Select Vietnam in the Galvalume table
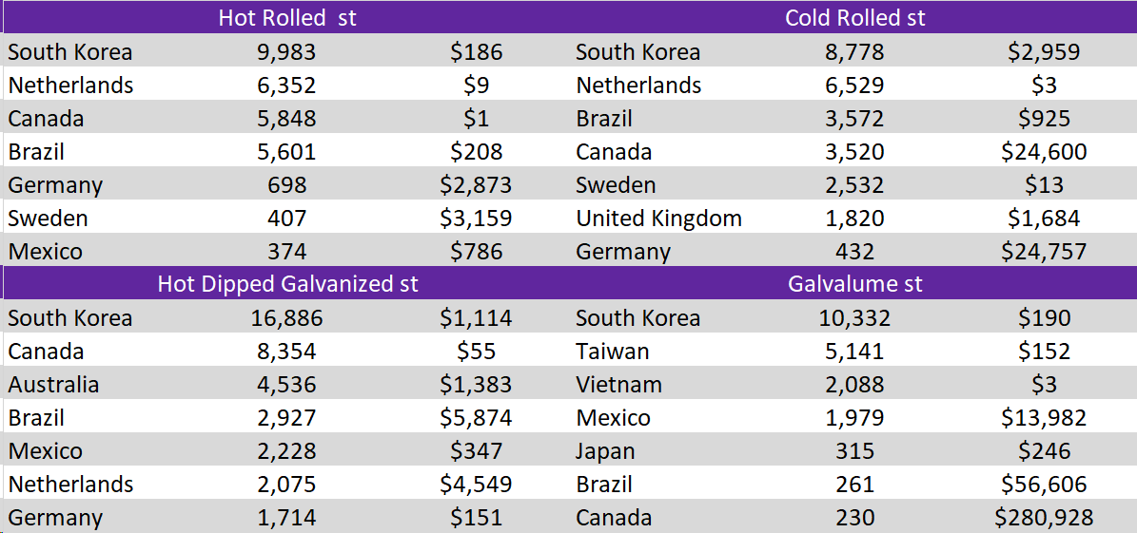Screen dimensions: 1137x533 pyautogui.click(x=618, y=385)
